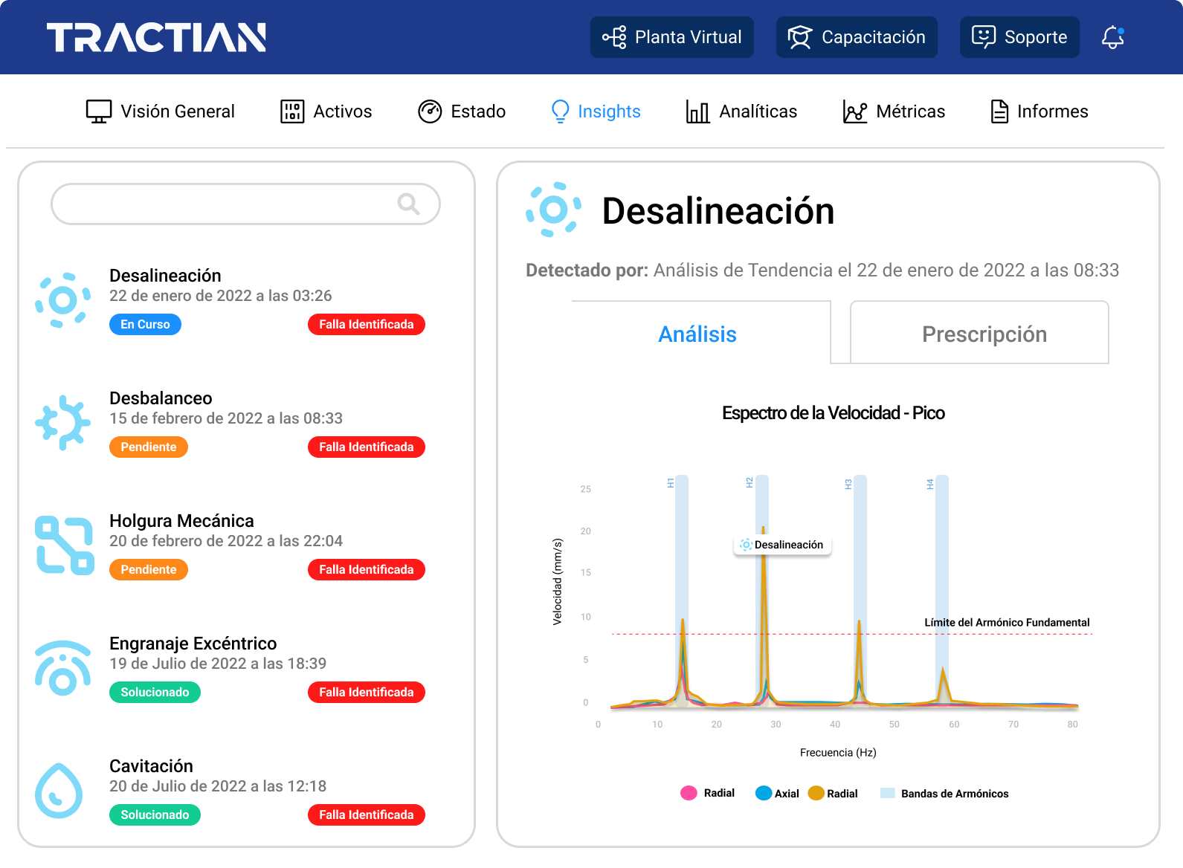Image resolution: width=1183 pixels, height=868 pixels.
Task: Open the notifications bell icon
Action: pyautogui.click(x=1112, y=36)
